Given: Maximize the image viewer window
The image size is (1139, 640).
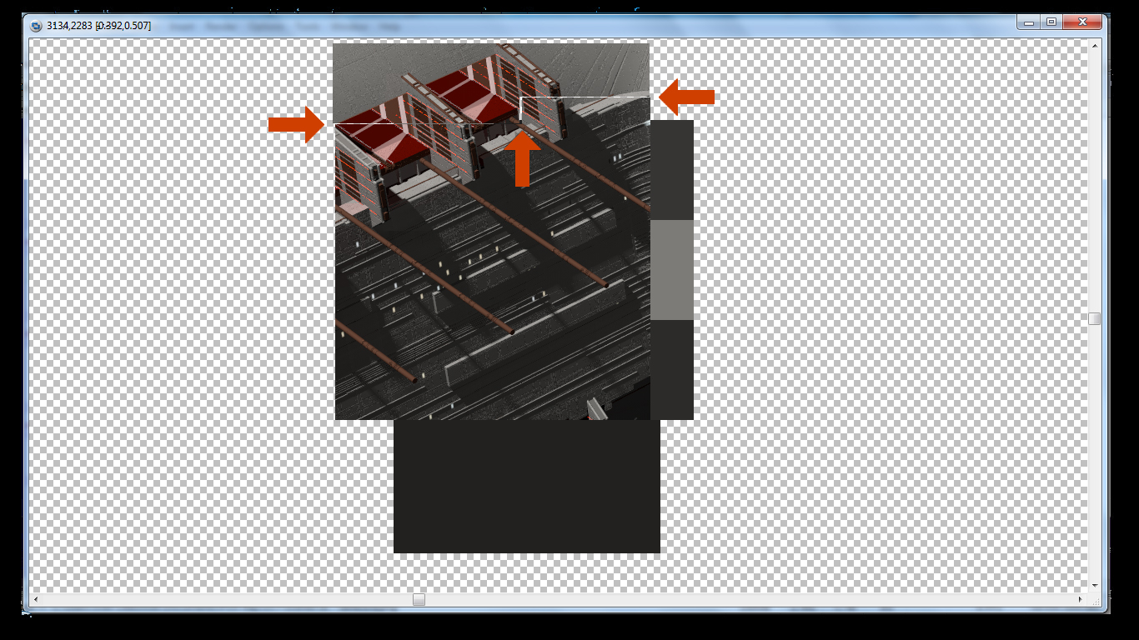Looking at the screenshot, I should [x=1051, y=22].
